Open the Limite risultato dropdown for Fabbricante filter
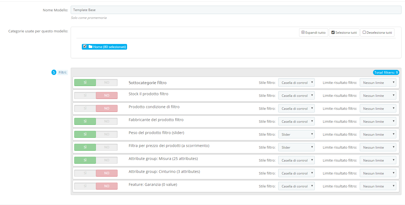Screen dimensions: 405x205 click(378, 121)
